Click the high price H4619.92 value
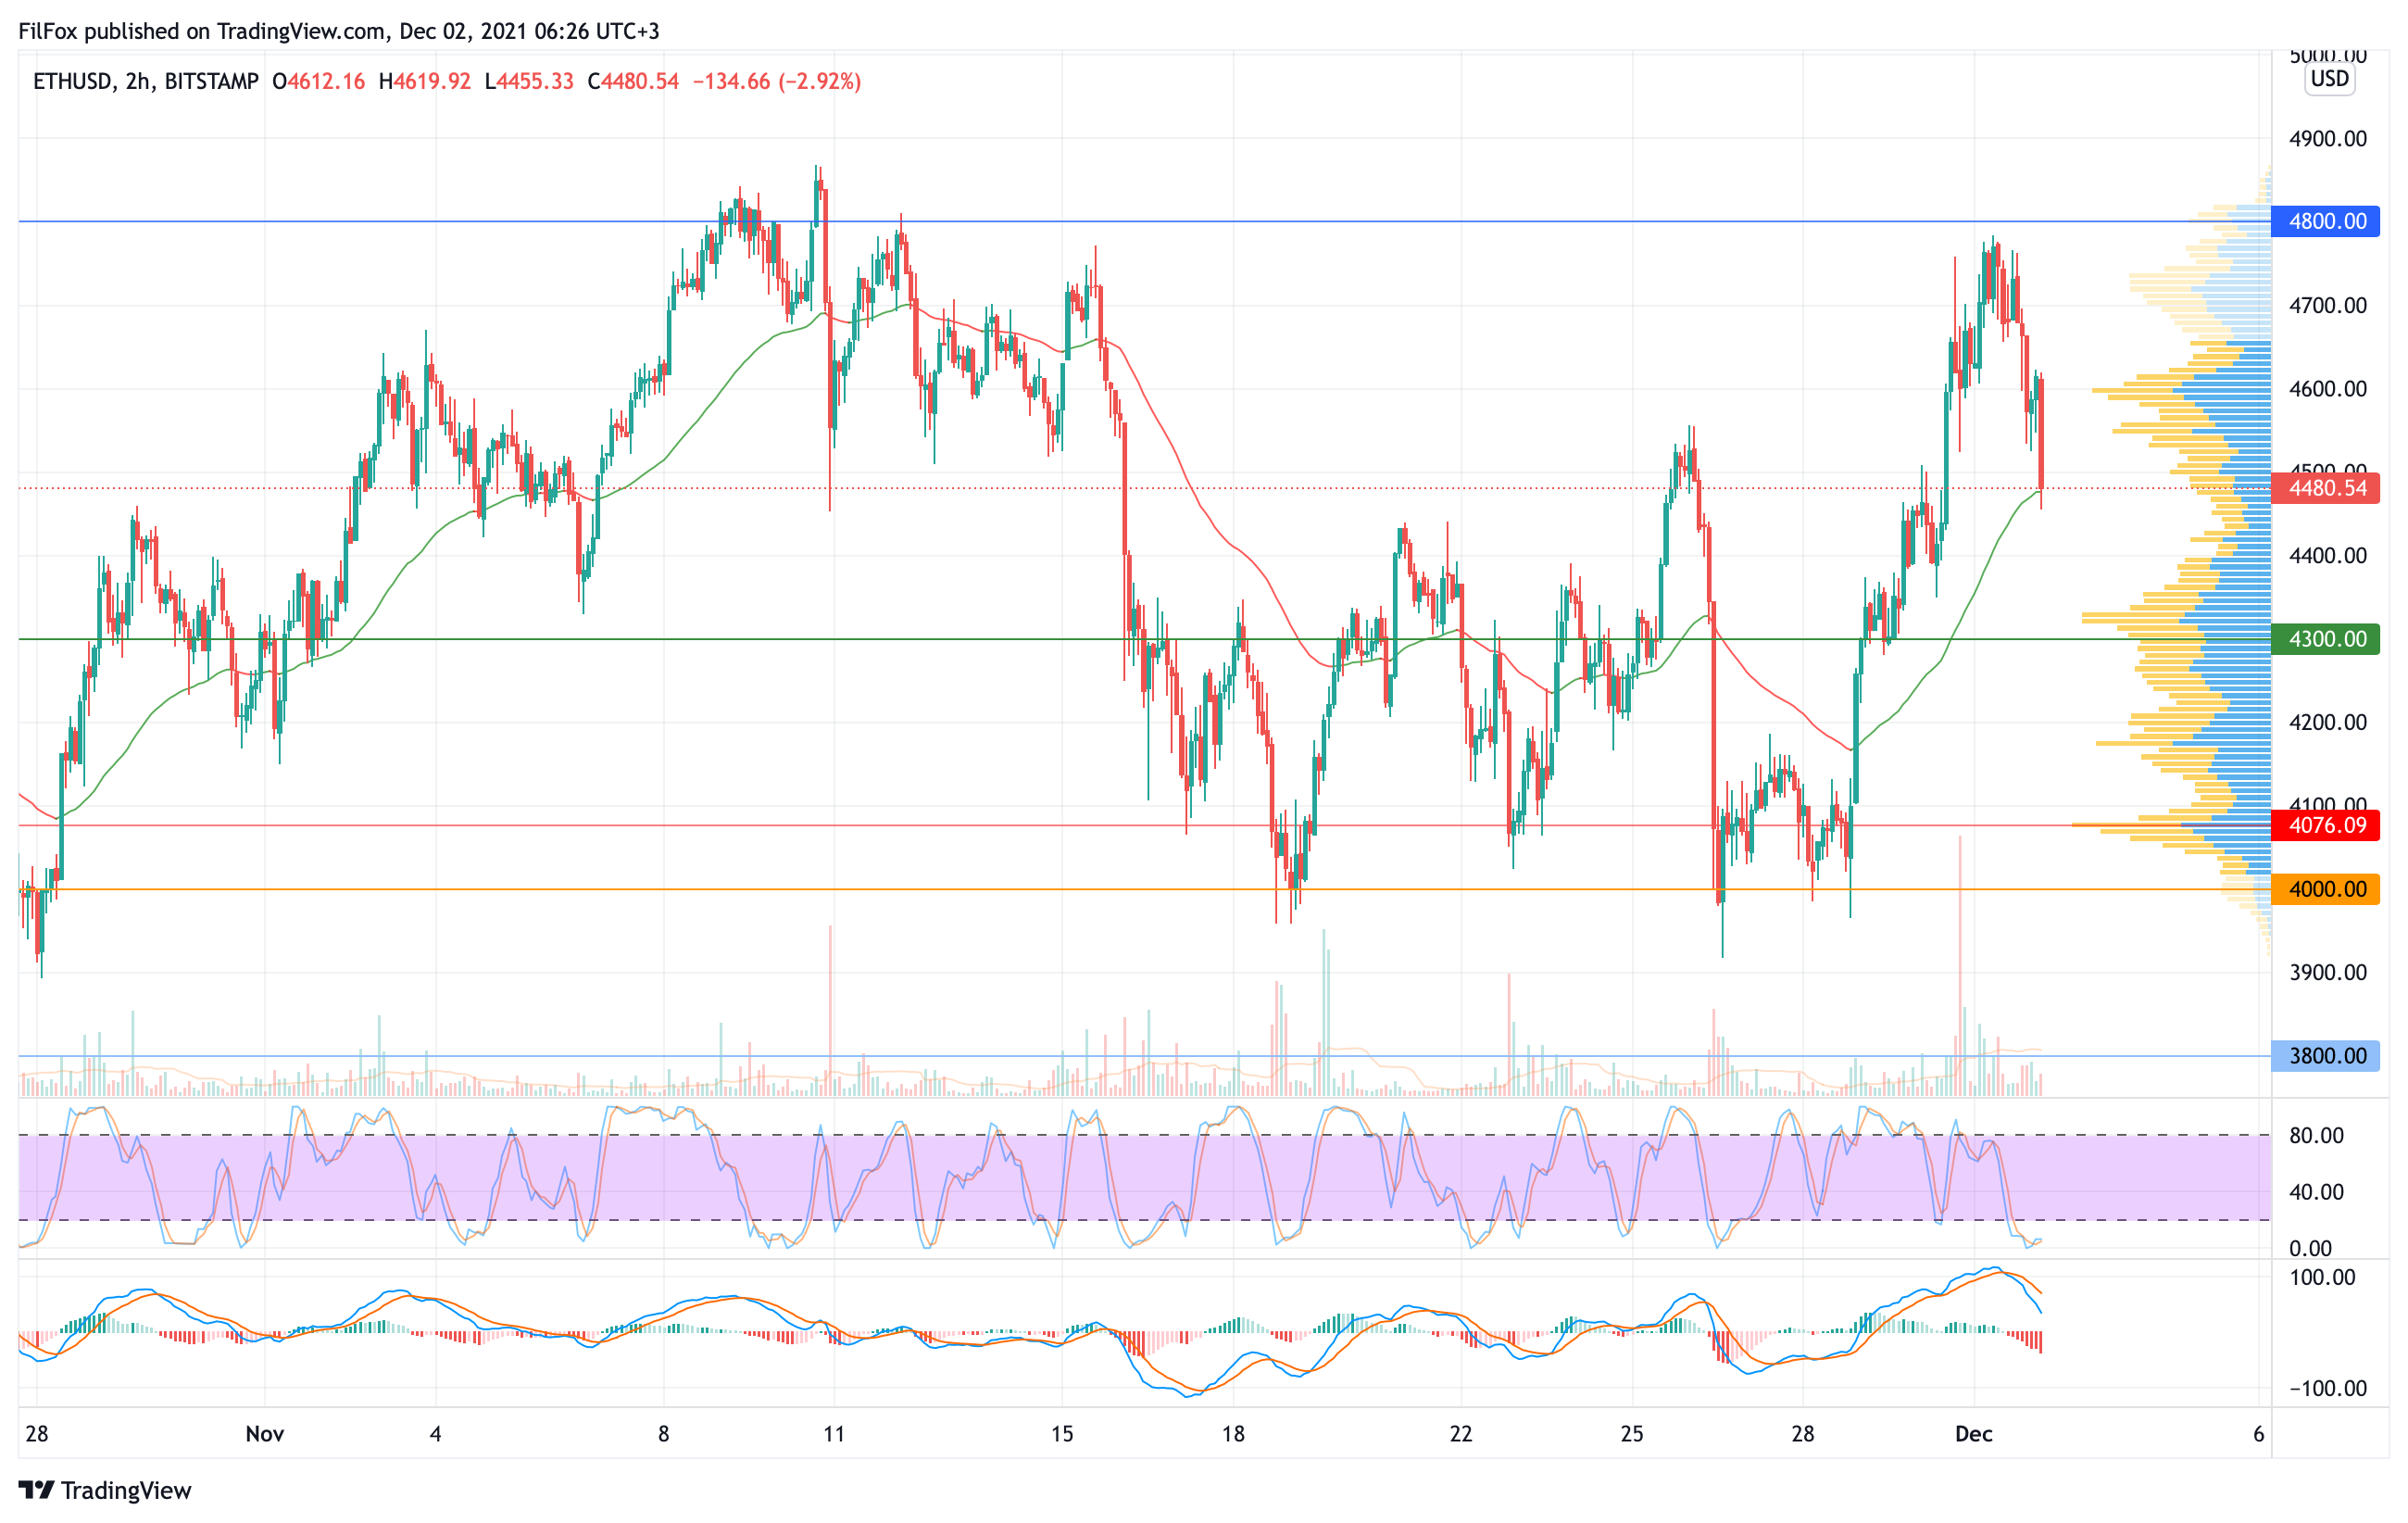 point(425,82)
